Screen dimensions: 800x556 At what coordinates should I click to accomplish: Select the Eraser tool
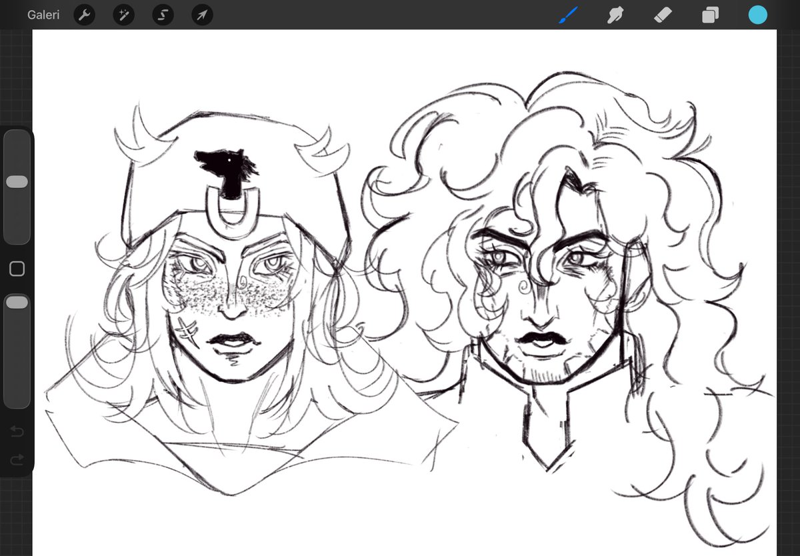663,15
